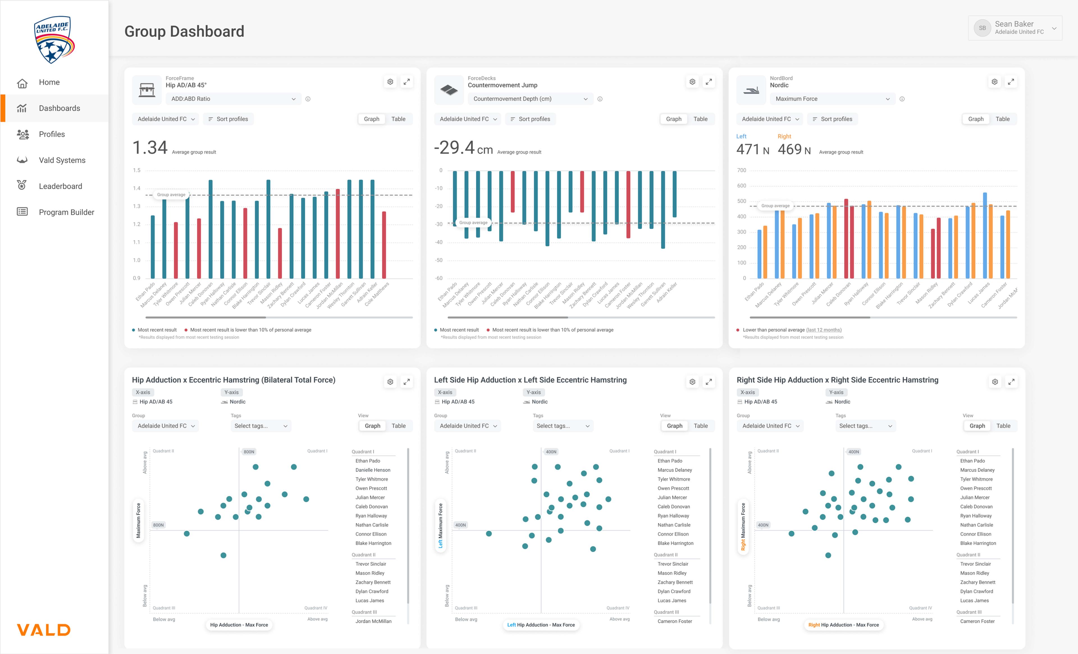Expand Right Side Hip Adduction scatter card
Image resolution: width=1078 pixels, height=654 pixels.
coord(1011,382)
